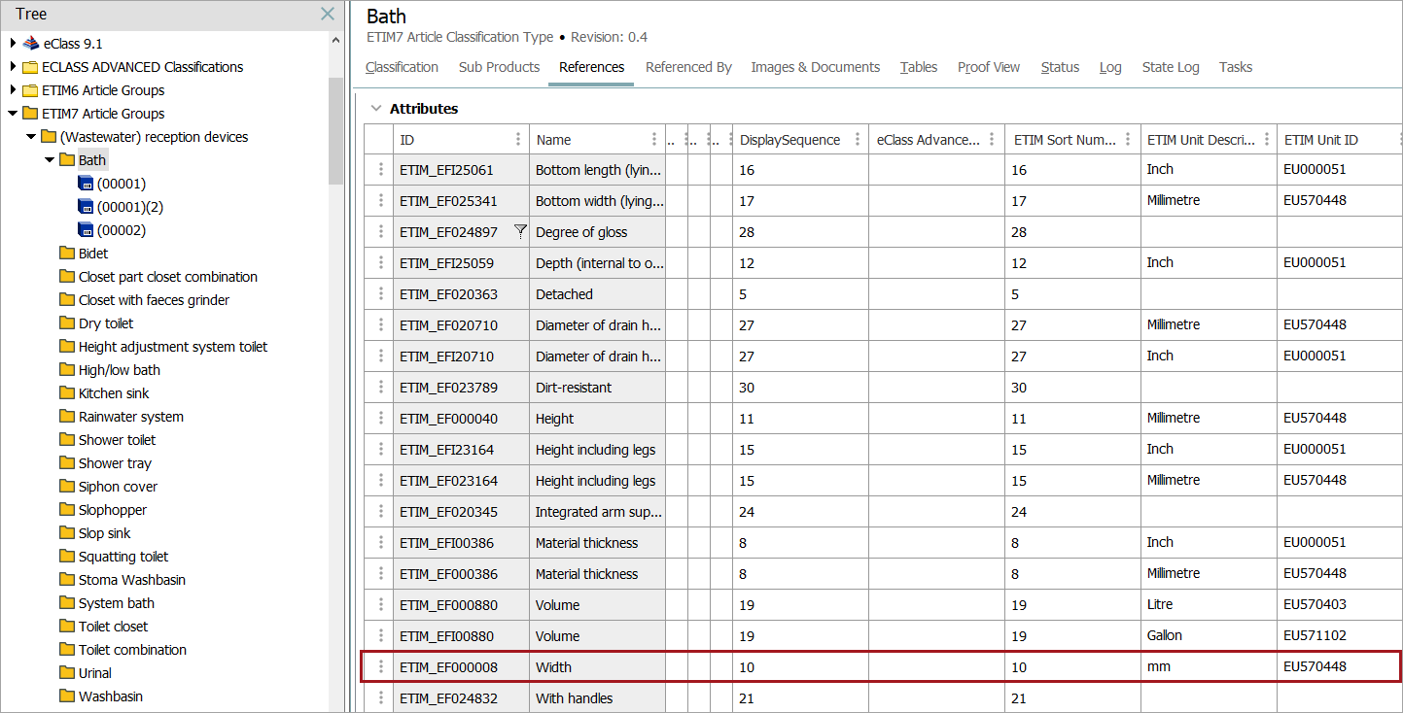Select the Washbasin tree item
This screenshot has width=1403, height=713.
point(111,696)
